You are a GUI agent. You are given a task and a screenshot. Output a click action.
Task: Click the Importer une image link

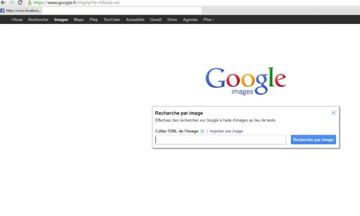point(226,131)
